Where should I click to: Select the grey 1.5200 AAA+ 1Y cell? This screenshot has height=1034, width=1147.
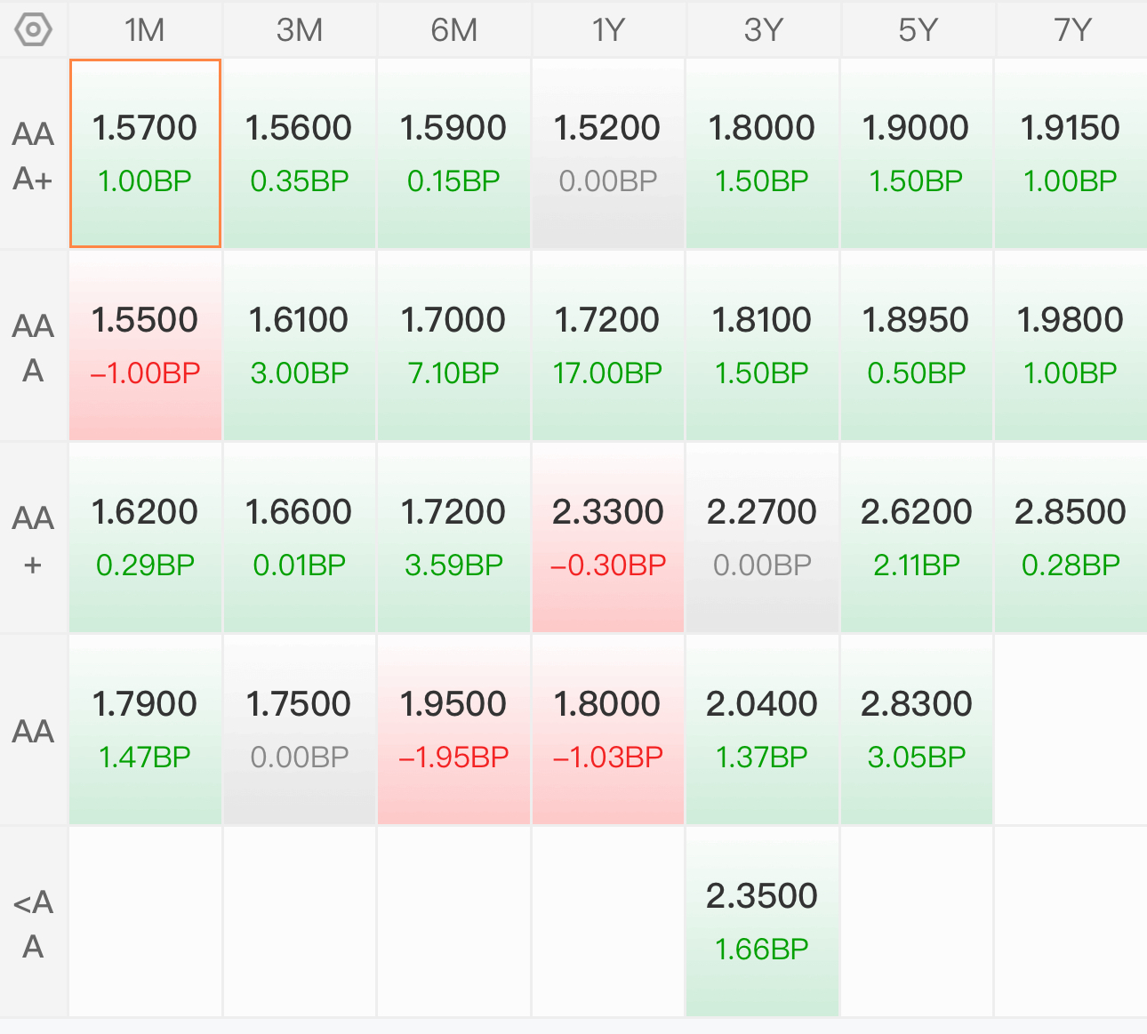(608, 154)
